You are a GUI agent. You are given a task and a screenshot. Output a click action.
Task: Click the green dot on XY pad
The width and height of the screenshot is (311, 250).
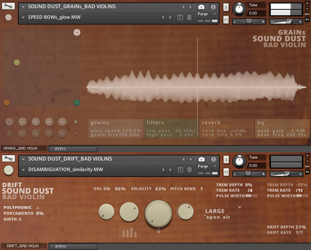point(77,103)
